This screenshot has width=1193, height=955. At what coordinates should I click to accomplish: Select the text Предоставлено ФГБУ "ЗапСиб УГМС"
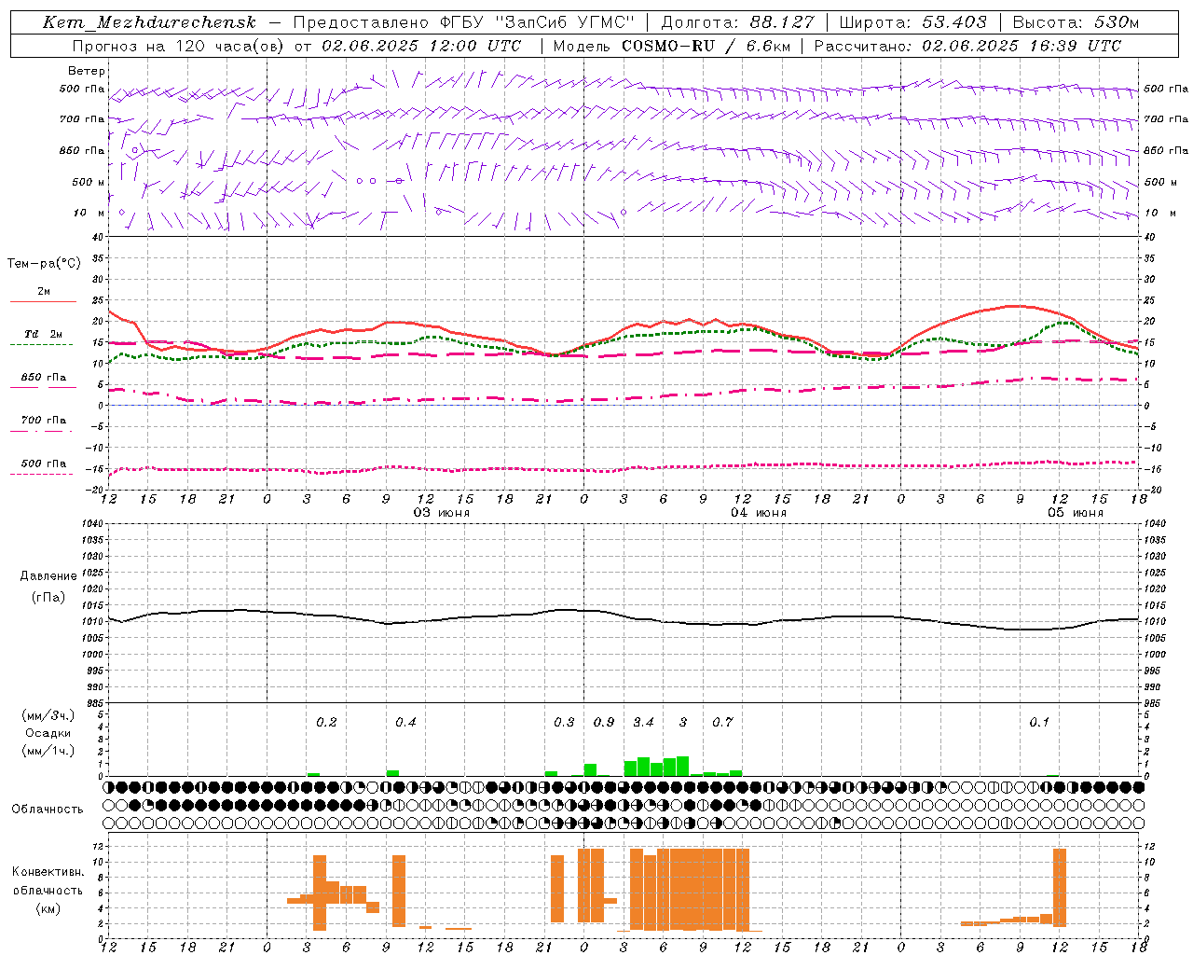click(463, 22)
